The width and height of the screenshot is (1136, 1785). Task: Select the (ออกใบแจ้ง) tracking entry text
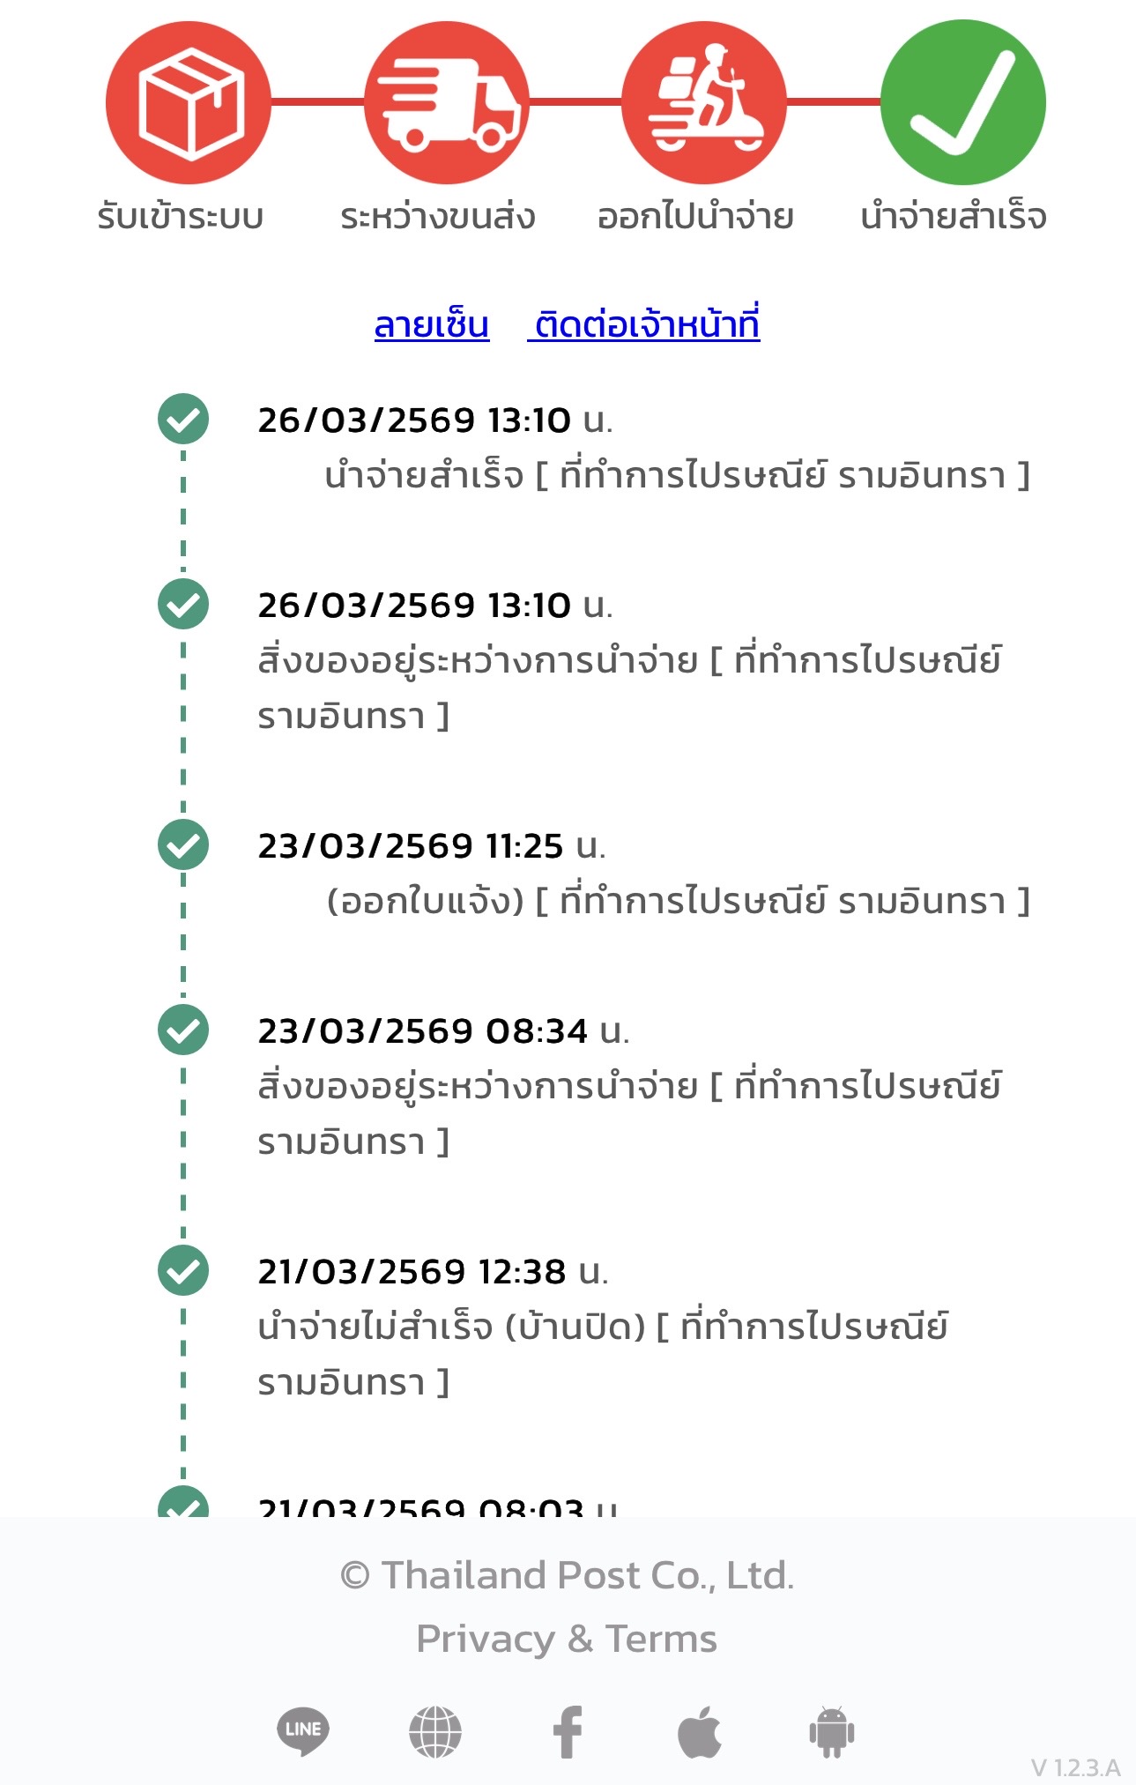coord(677,901)
